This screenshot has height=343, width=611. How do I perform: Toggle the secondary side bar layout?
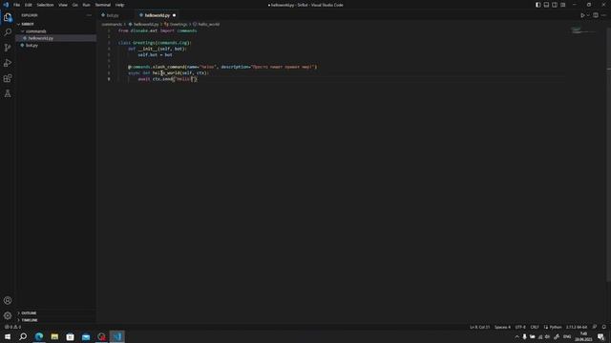coord(555,5)
